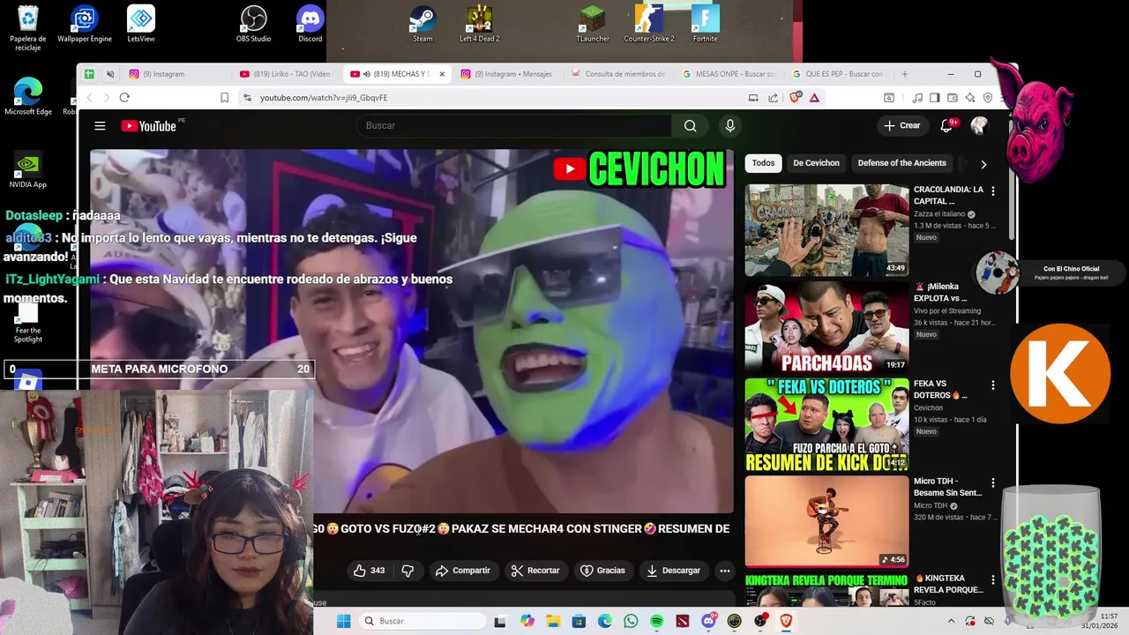Image resolution: width=1129 pixels, height=635 pixels.
Task: Open PARCH4DAS video thumbnail
Action: 826,327
